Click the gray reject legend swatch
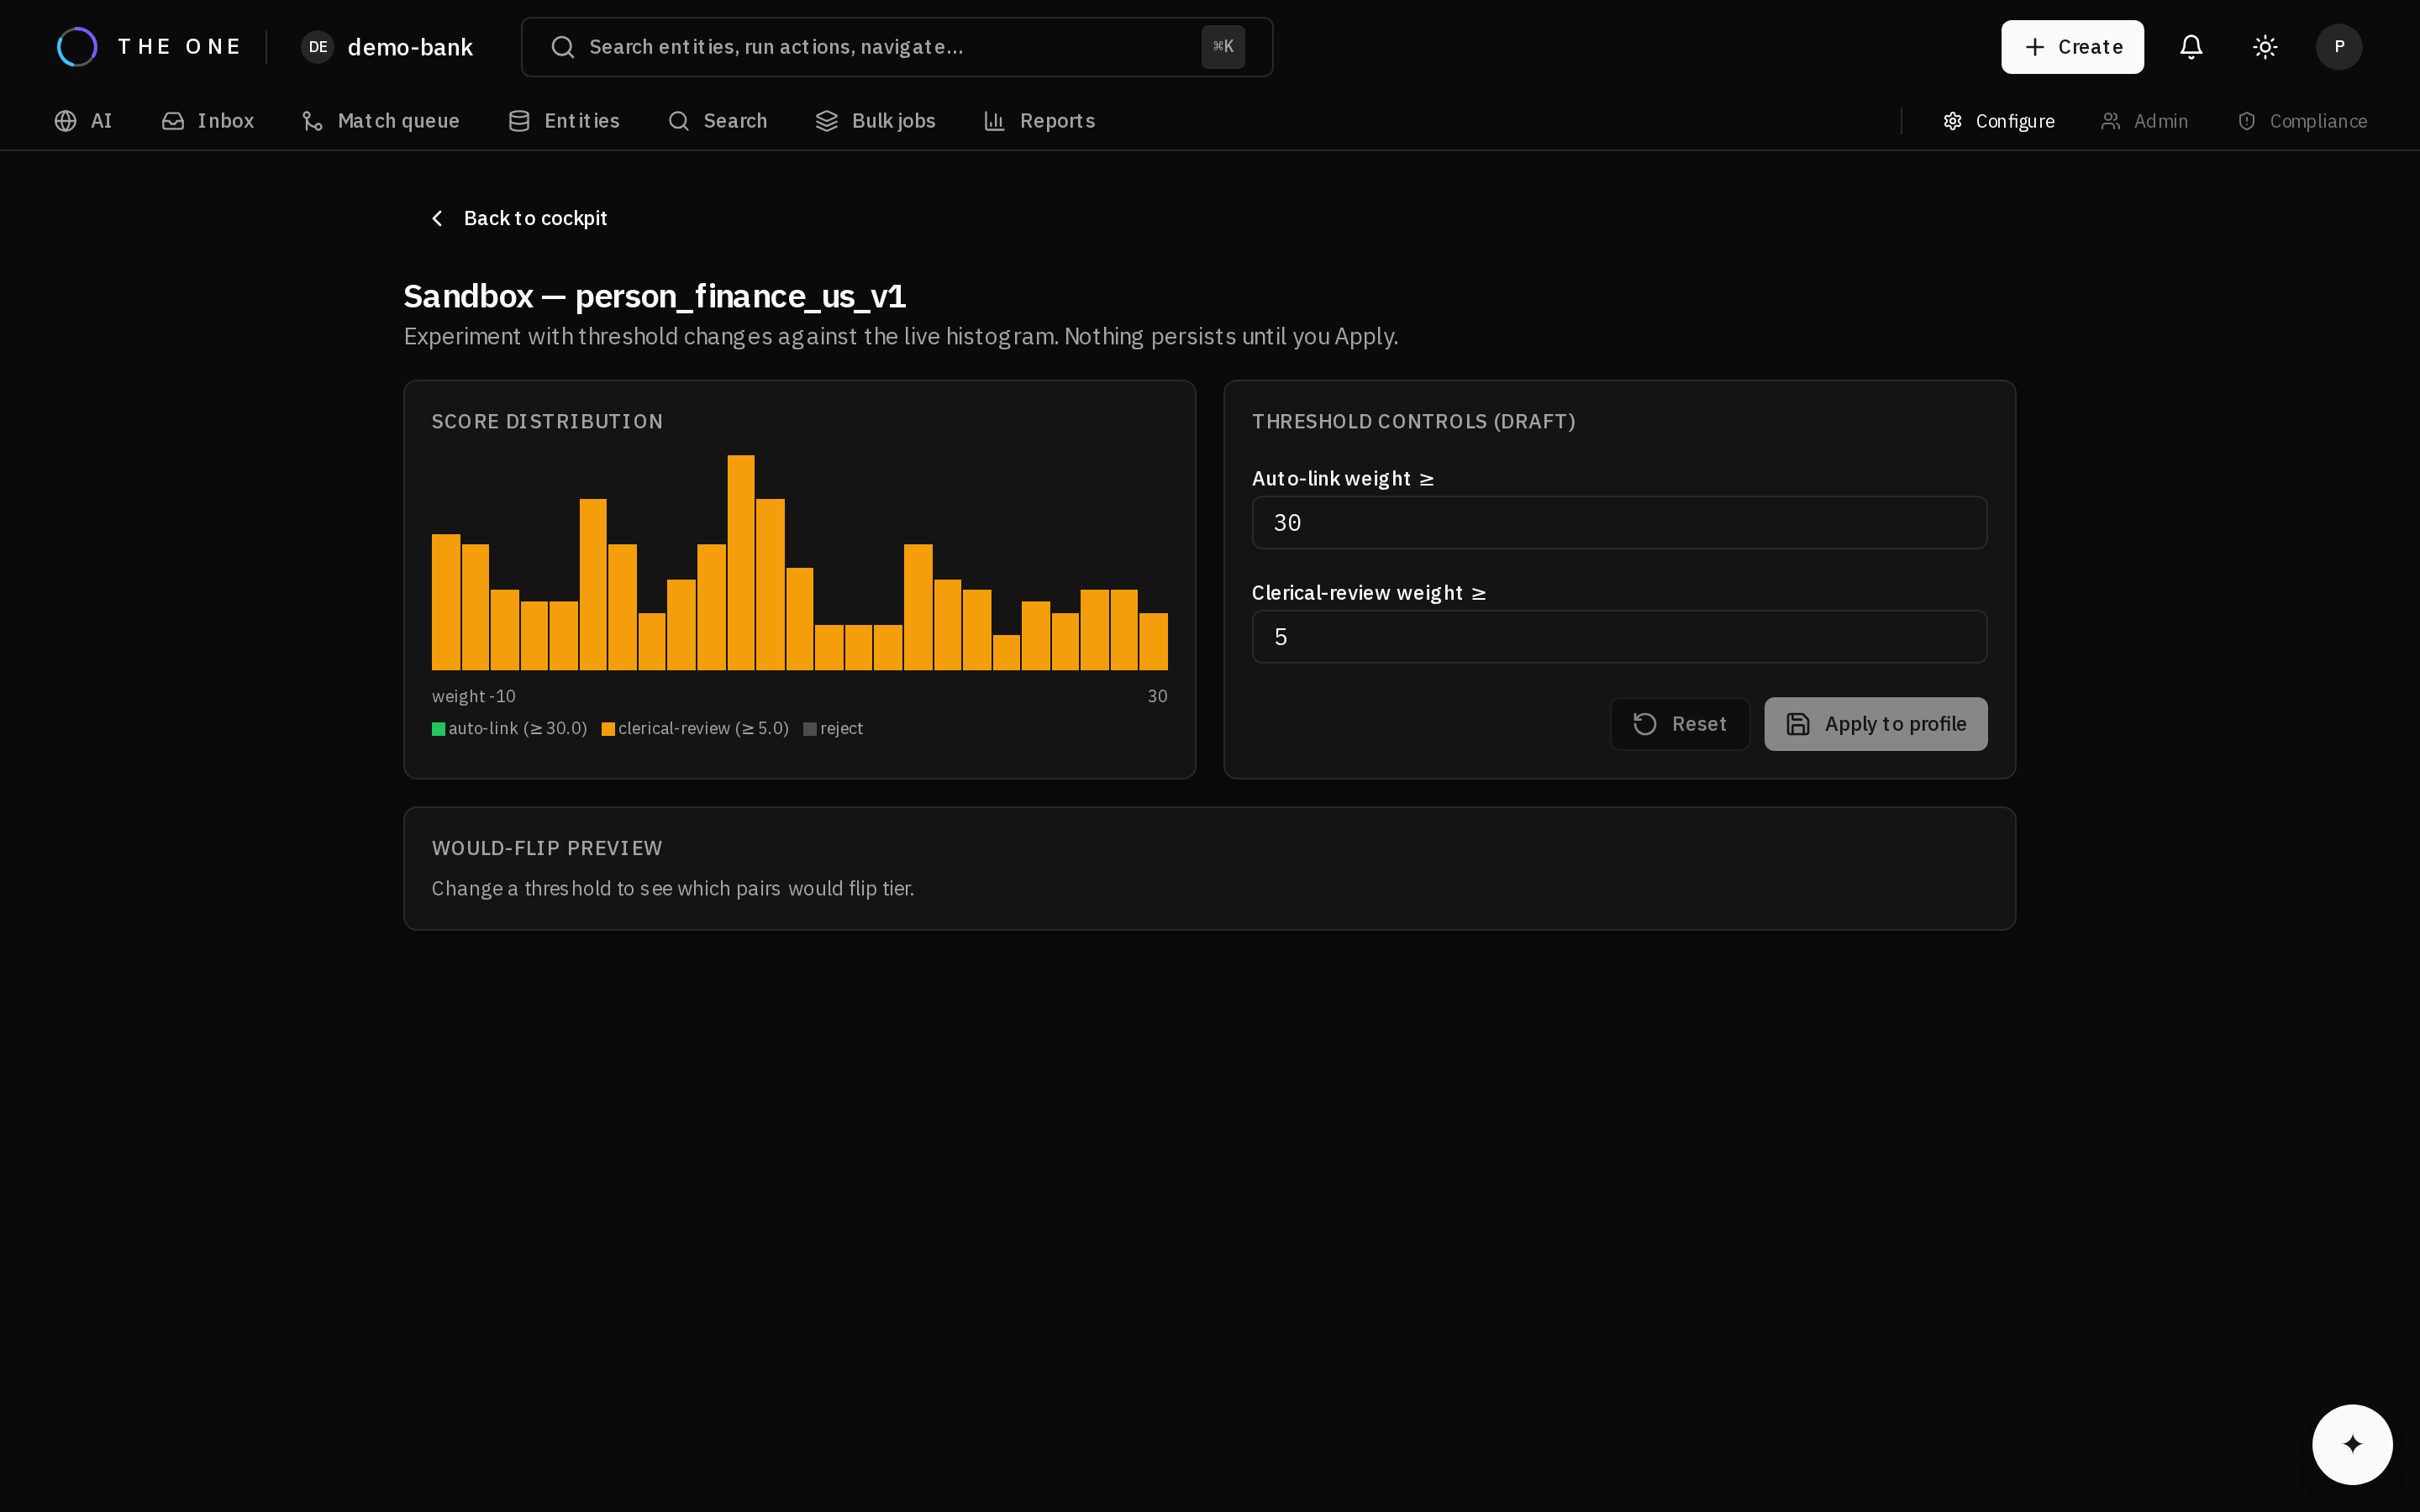Viewport: 2420px width, 1512px height. point(810,729)
